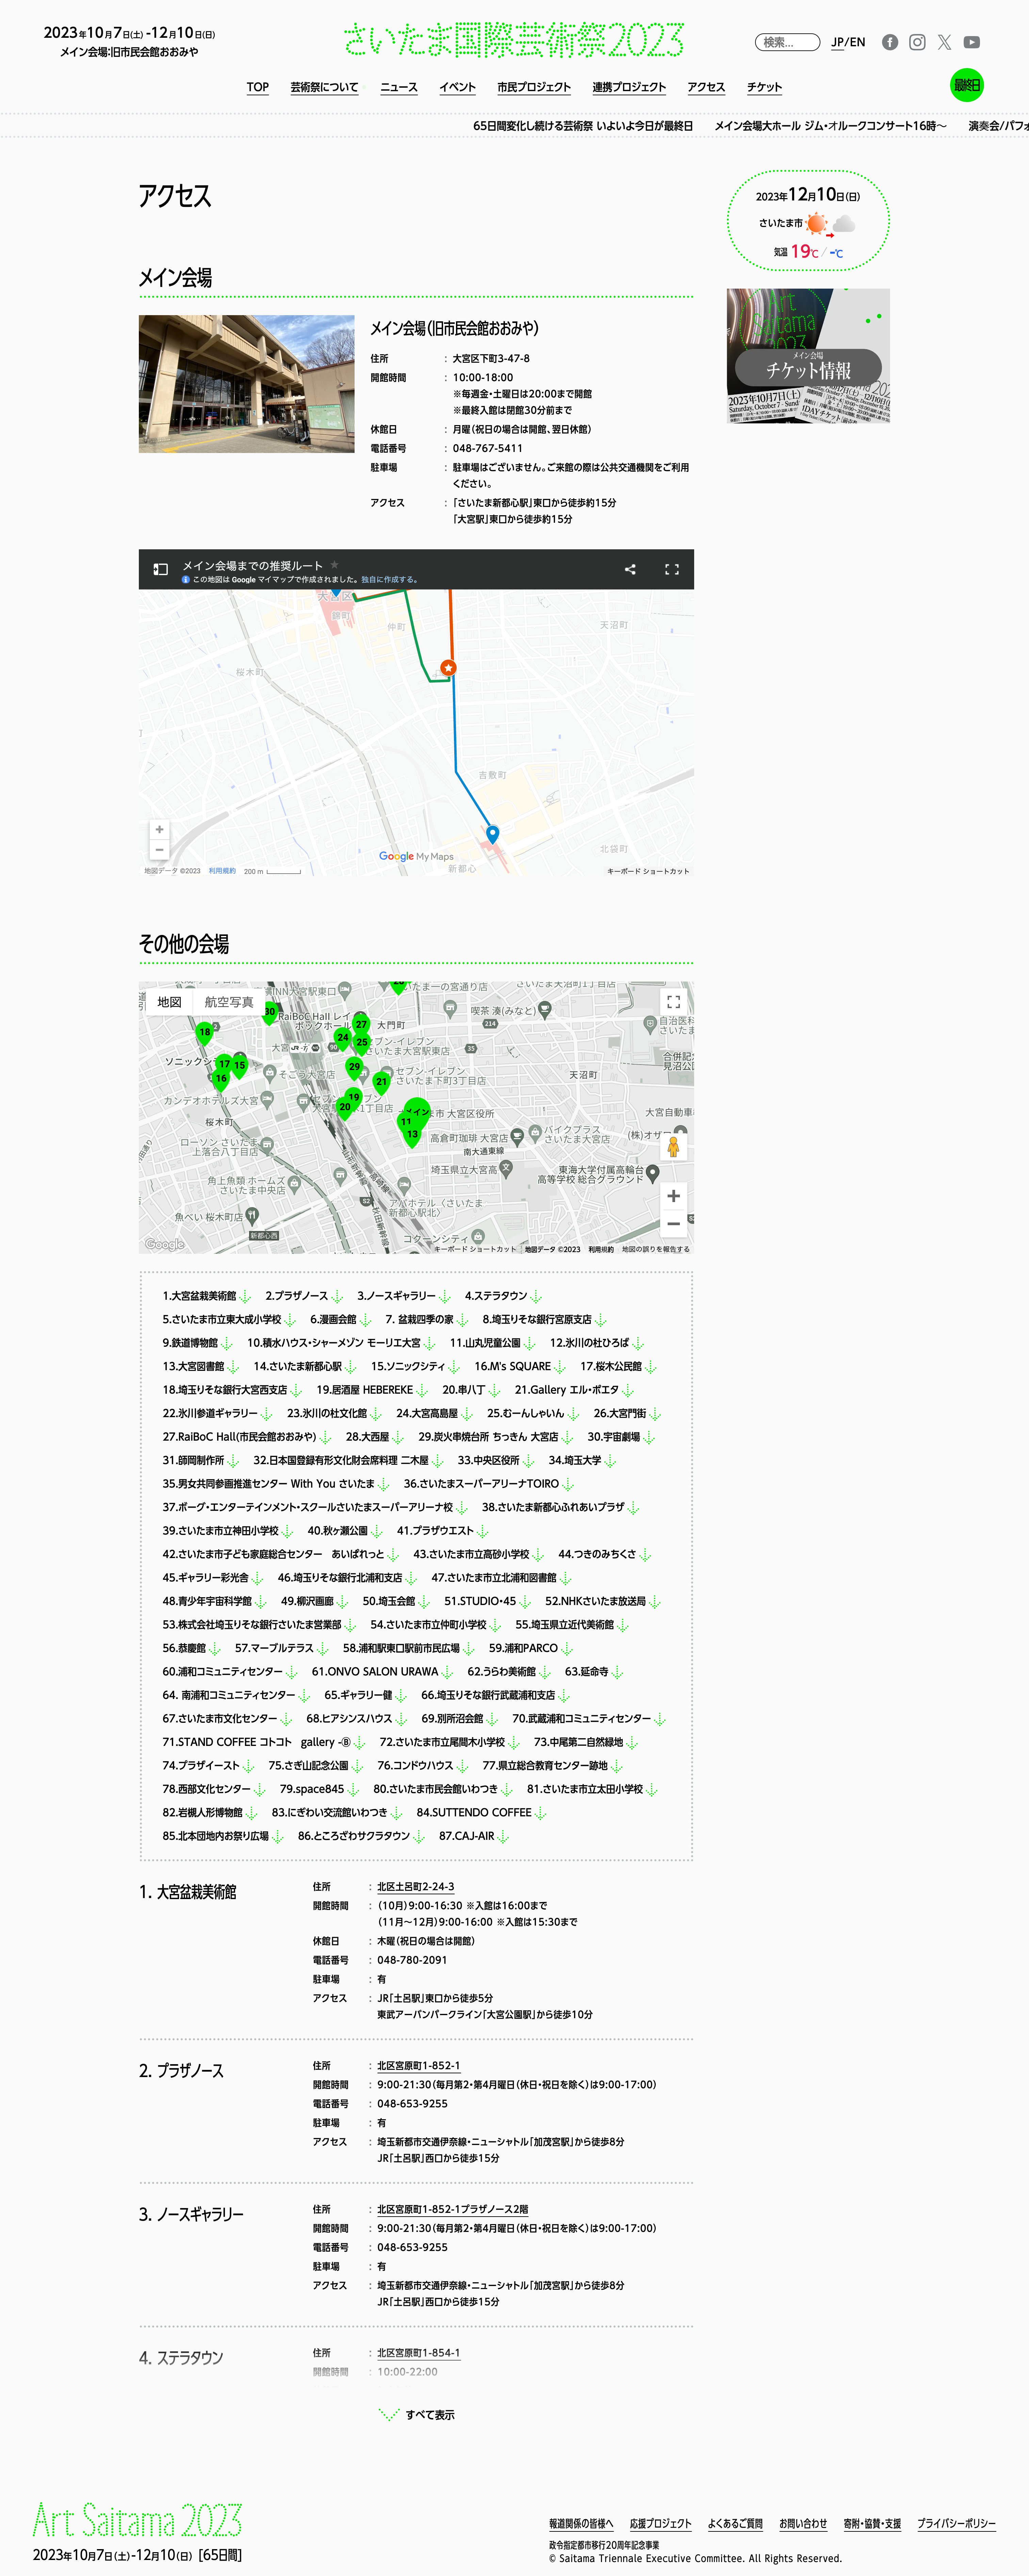
Task: Open the festival's Facebook page icon
Action: pos(890,42)
